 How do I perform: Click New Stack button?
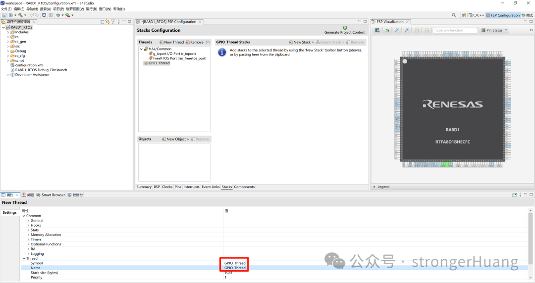tap(301, 42)
